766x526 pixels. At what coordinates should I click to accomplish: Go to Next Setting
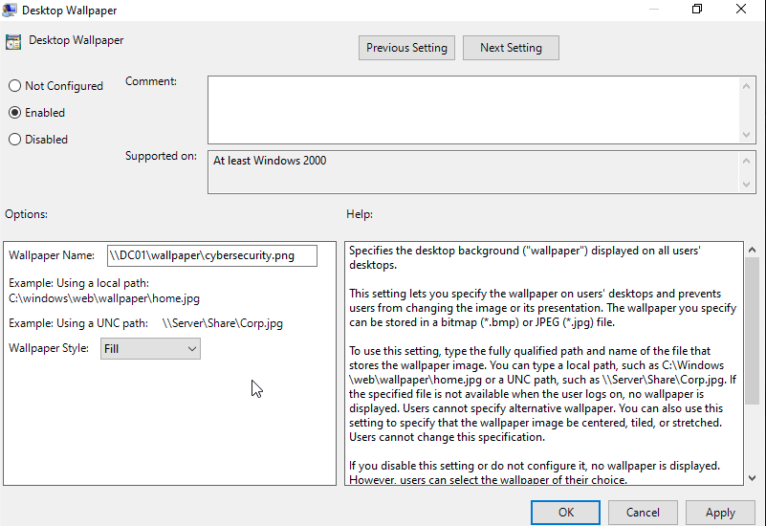(x=511, y=48)
